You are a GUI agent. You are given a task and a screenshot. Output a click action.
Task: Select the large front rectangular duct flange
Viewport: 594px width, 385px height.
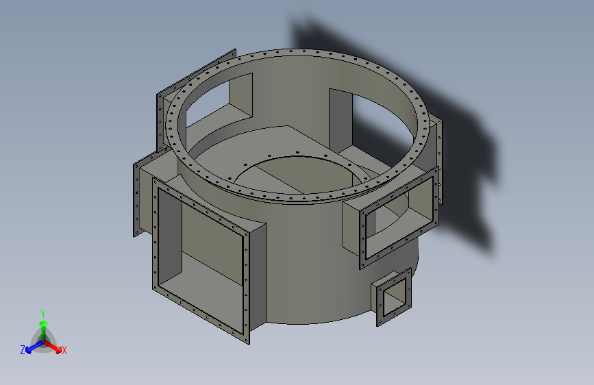[x=201, y=262]
